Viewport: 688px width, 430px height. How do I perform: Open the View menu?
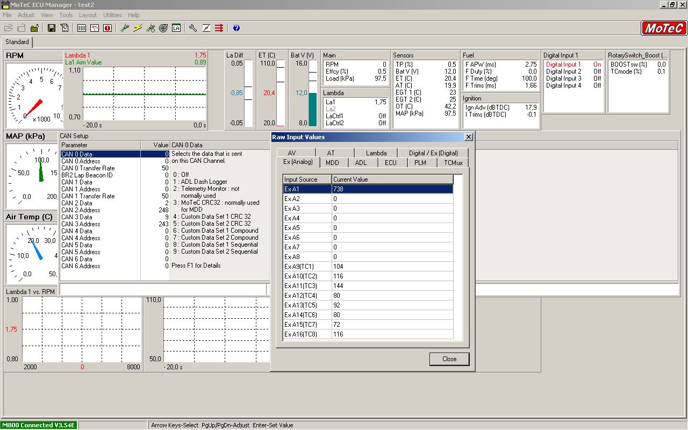[47, 15]
